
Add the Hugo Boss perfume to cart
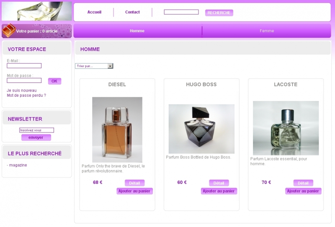[219, 191]
